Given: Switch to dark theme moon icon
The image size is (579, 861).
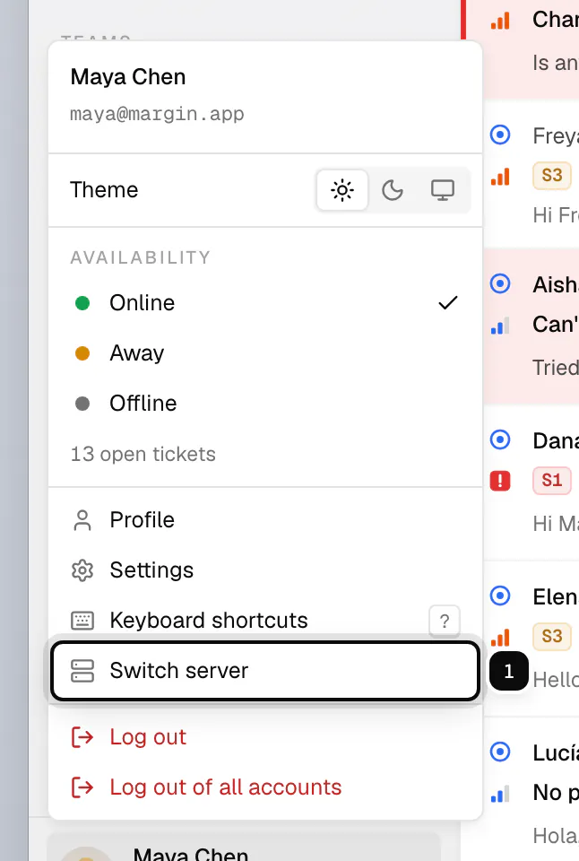Looking at the screenshot, I should [393, 190].
